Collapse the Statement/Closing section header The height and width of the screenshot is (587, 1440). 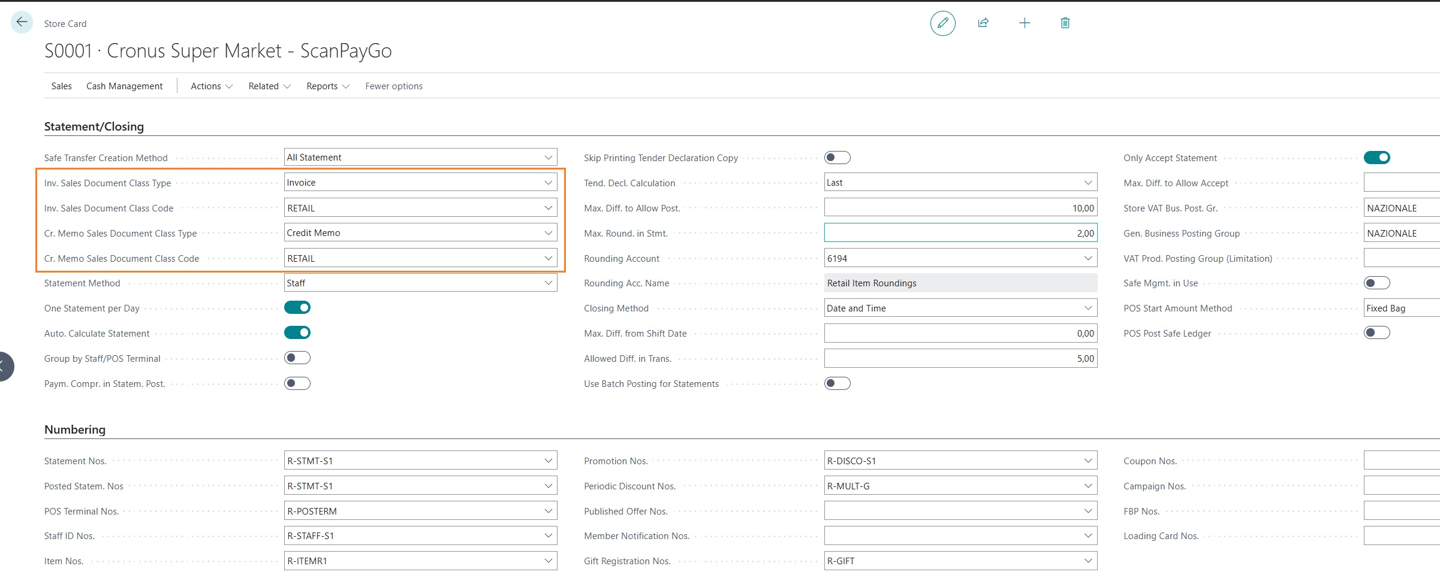tap(94, 126)
